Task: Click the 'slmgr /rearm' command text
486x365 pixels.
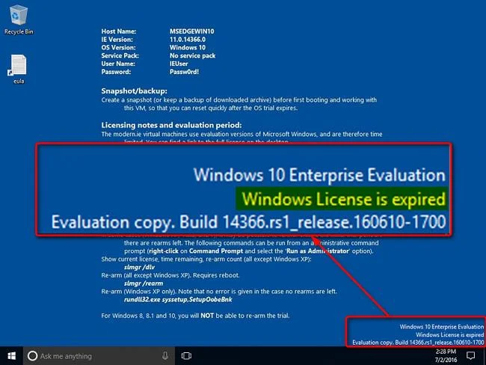Action: pos(144,283)
